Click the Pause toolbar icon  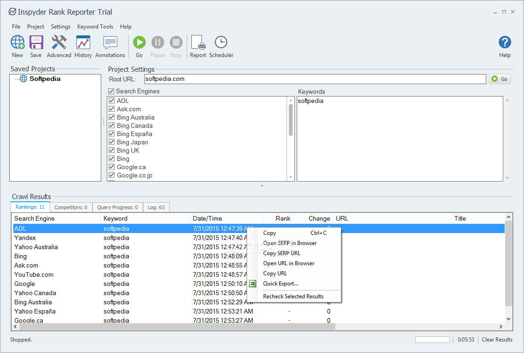(x=158, y=42)
